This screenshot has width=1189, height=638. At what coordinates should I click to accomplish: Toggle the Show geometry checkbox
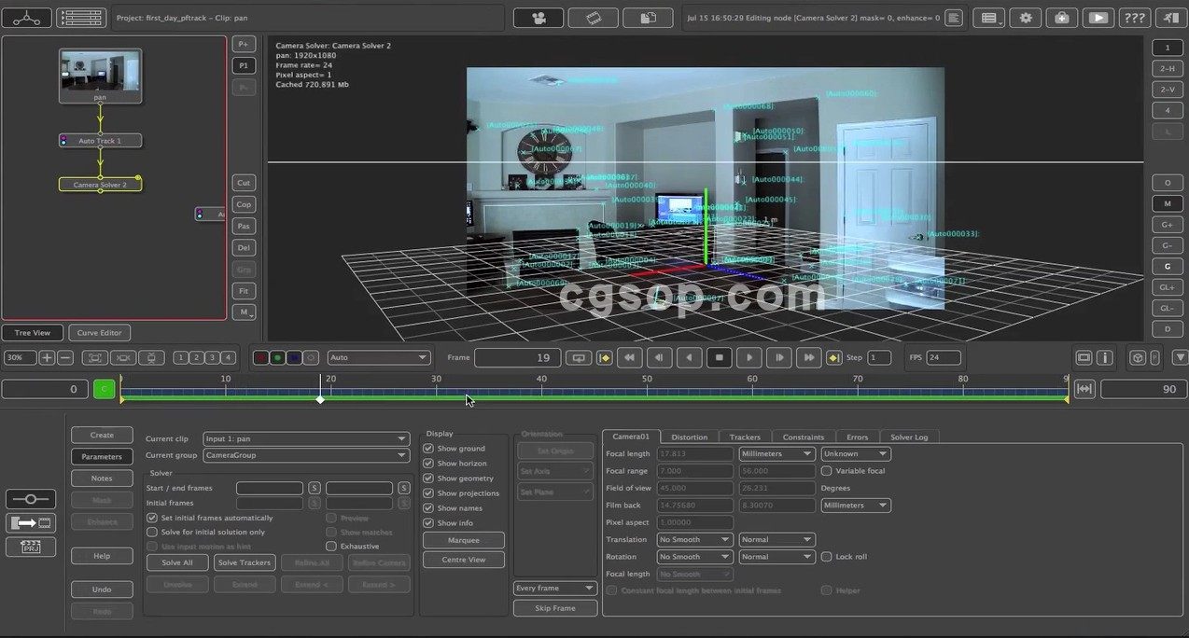[428, 478]
